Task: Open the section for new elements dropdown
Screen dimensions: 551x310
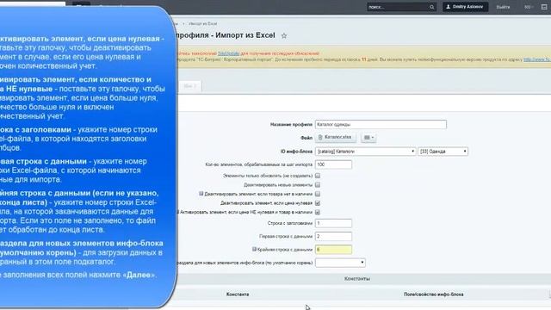Action: pyautogui.click(x=340, y=263)
